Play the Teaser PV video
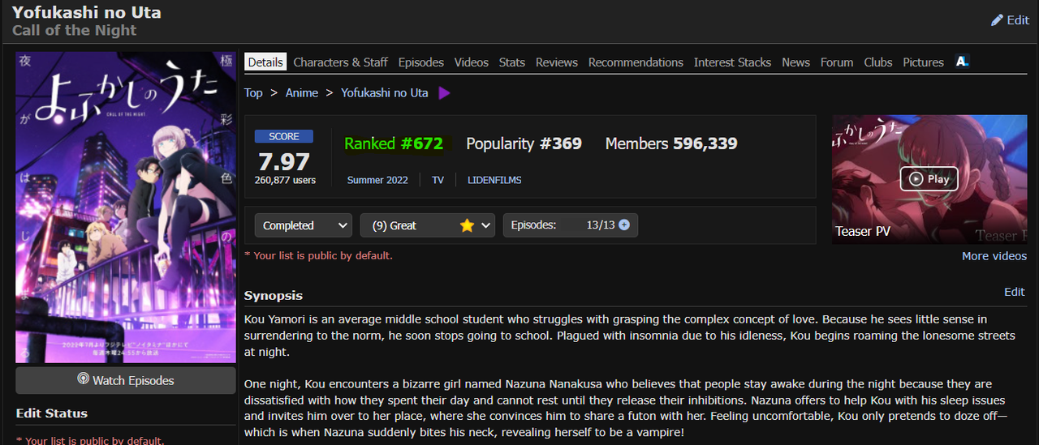Screen dimensions: 1039x445 [x=929, y=179]
